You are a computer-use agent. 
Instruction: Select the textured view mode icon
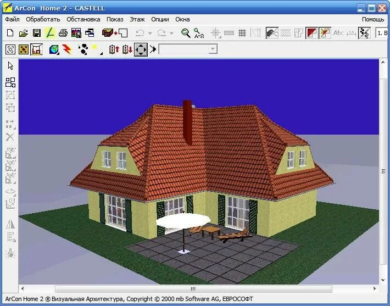click(24, 49)
